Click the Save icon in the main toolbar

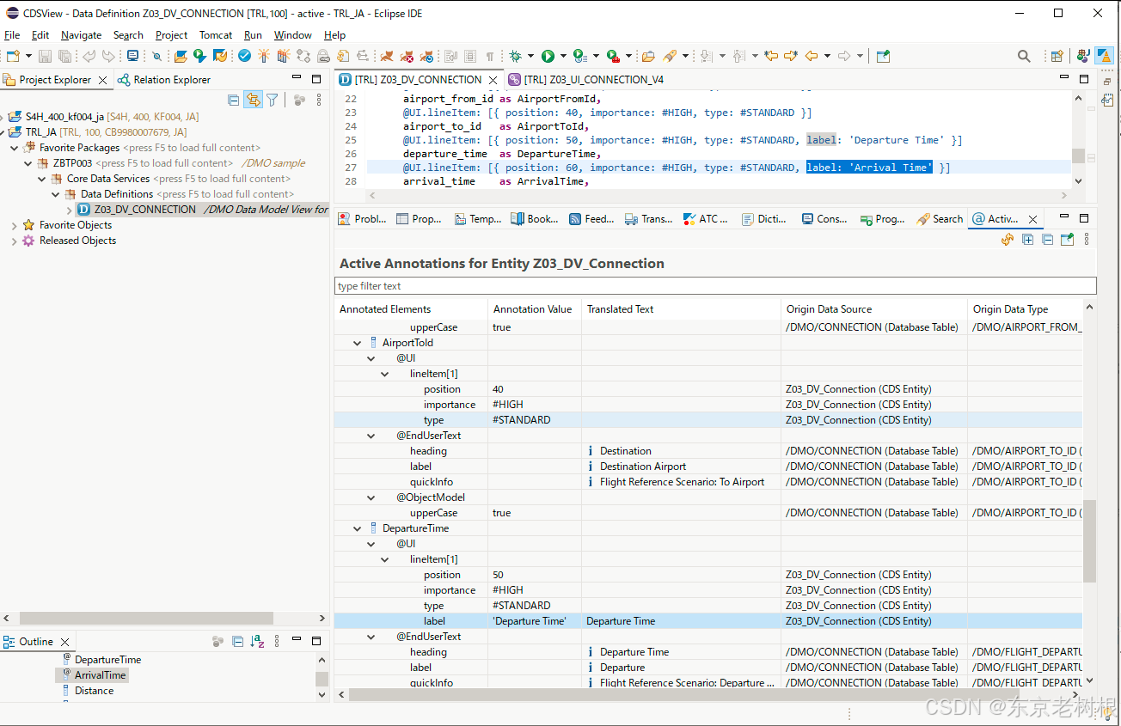point(44,56)
